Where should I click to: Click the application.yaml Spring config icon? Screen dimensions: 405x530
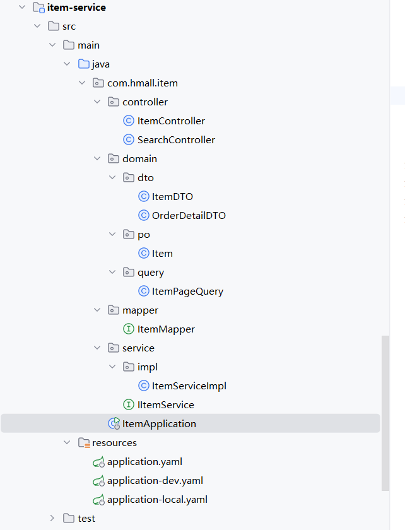pos(98,462)
